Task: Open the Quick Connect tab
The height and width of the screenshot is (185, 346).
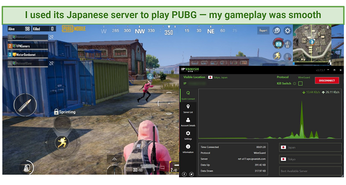Action: (188, 96)
